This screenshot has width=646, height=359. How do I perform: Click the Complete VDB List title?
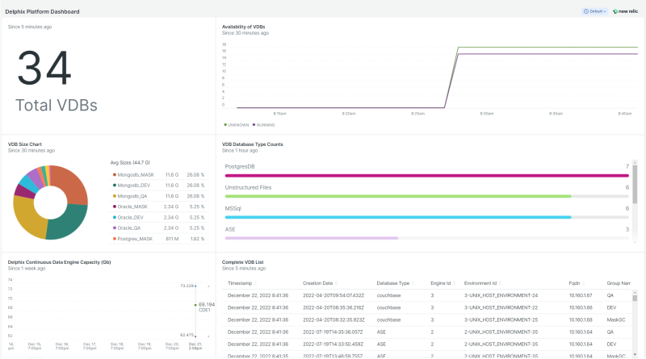(243, 262)
